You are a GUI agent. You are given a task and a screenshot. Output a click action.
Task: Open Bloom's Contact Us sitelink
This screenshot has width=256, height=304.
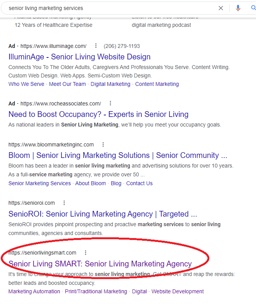point(139,183)
